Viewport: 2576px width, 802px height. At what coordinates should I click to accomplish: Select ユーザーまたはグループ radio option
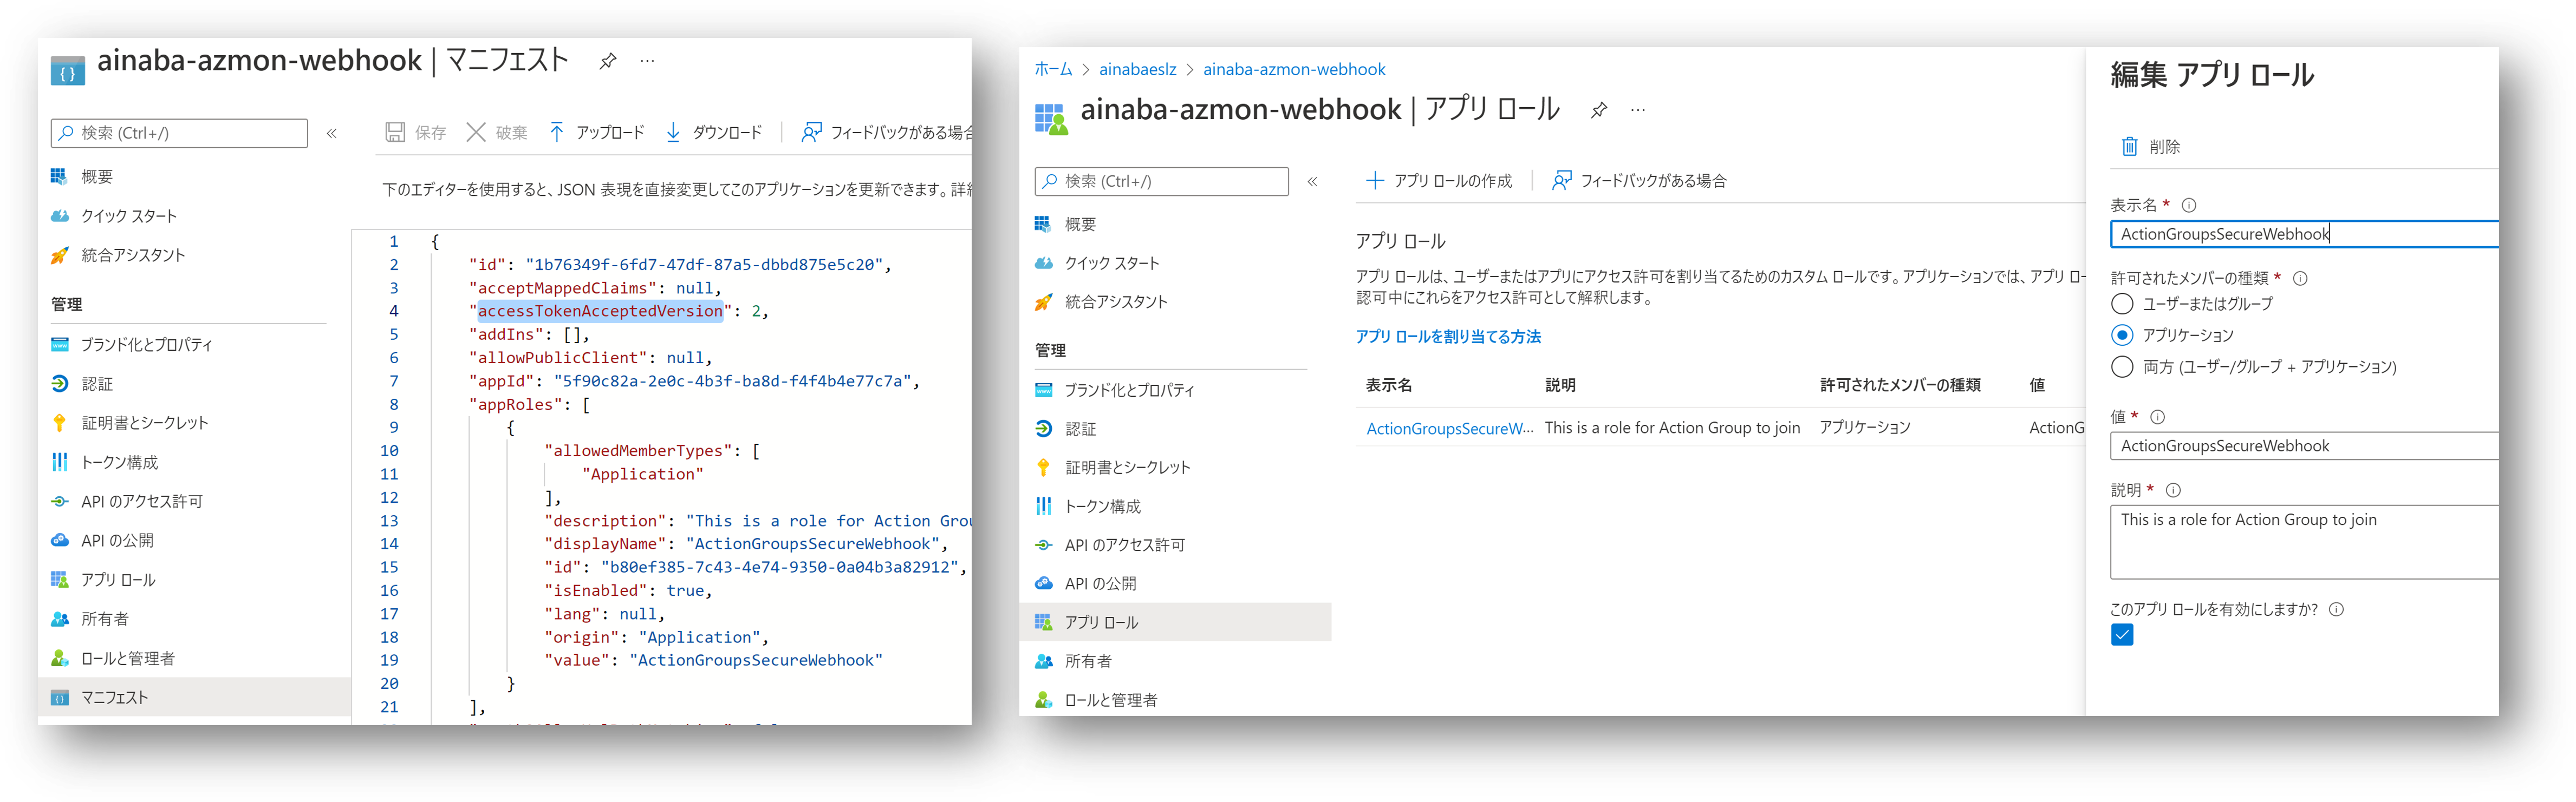(2121, 304)
